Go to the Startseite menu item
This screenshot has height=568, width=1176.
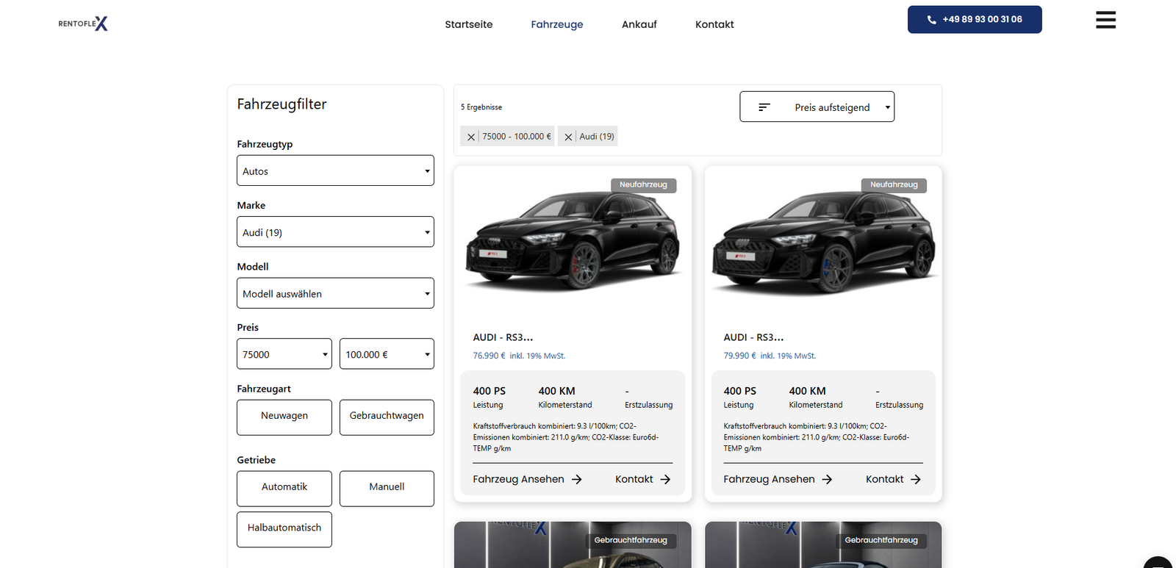pyautogui.click(x=468, y=24)
